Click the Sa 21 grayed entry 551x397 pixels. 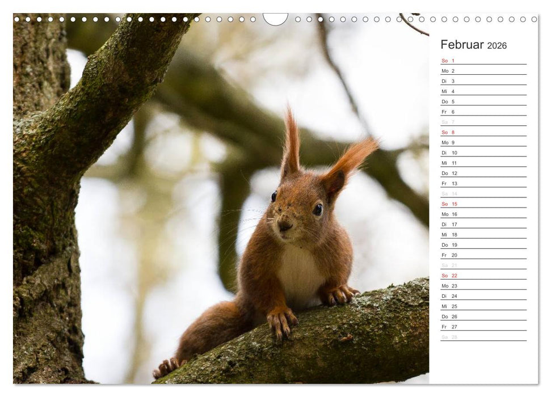click(x=448, y=265)
